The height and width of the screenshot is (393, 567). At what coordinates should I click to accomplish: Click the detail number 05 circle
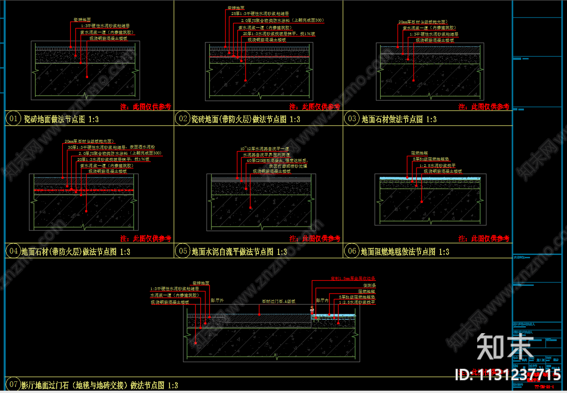[182, 251]
